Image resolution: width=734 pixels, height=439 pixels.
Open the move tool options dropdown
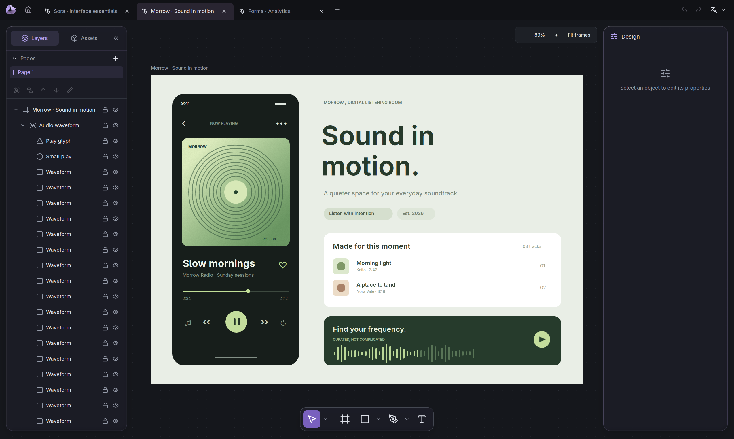325,419
